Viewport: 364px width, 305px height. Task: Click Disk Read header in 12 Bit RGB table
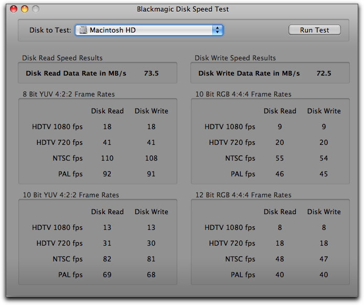280,212
